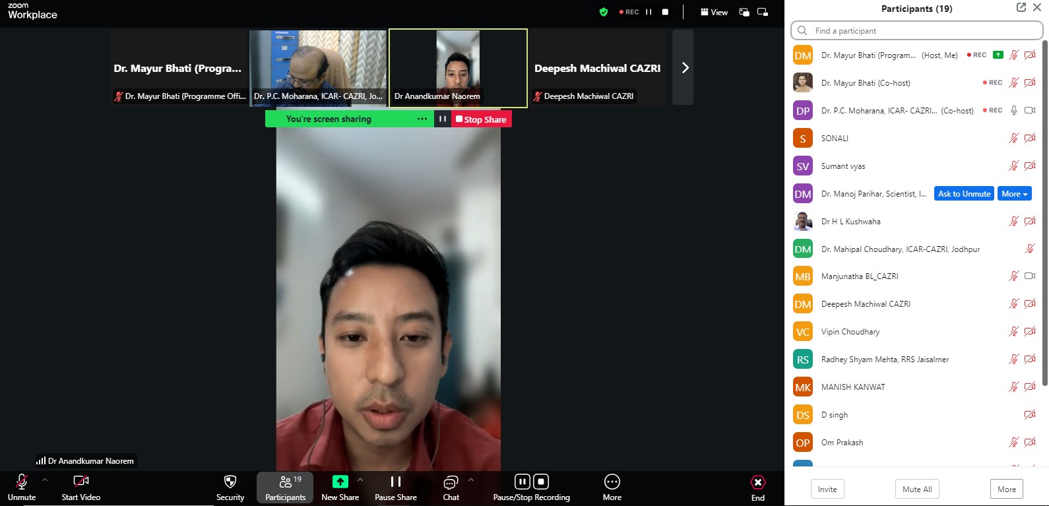Pause recording from bottom toolbar
Image resolution: width=1049 pixels, height=506 pixels.
(x=522, y=482)
